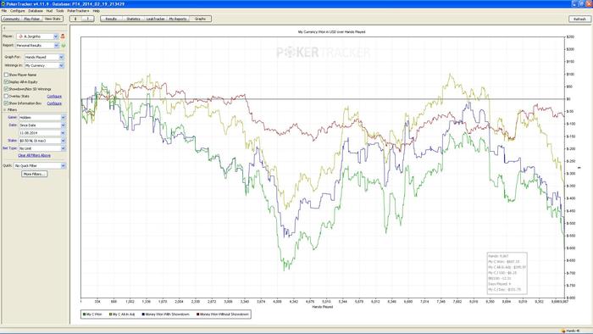Click the Money Won With Showdown legend swatch

coord(143,315)
